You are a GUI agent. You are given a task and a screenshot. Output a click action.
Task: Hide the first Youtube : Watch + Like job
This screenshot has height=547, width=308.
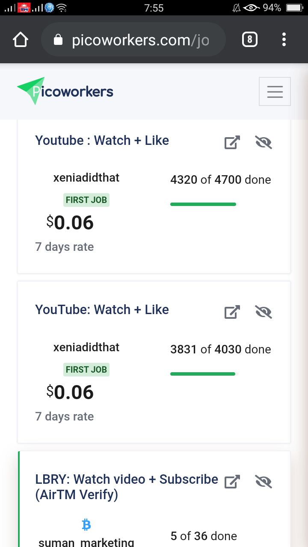[x=264, y=142]
